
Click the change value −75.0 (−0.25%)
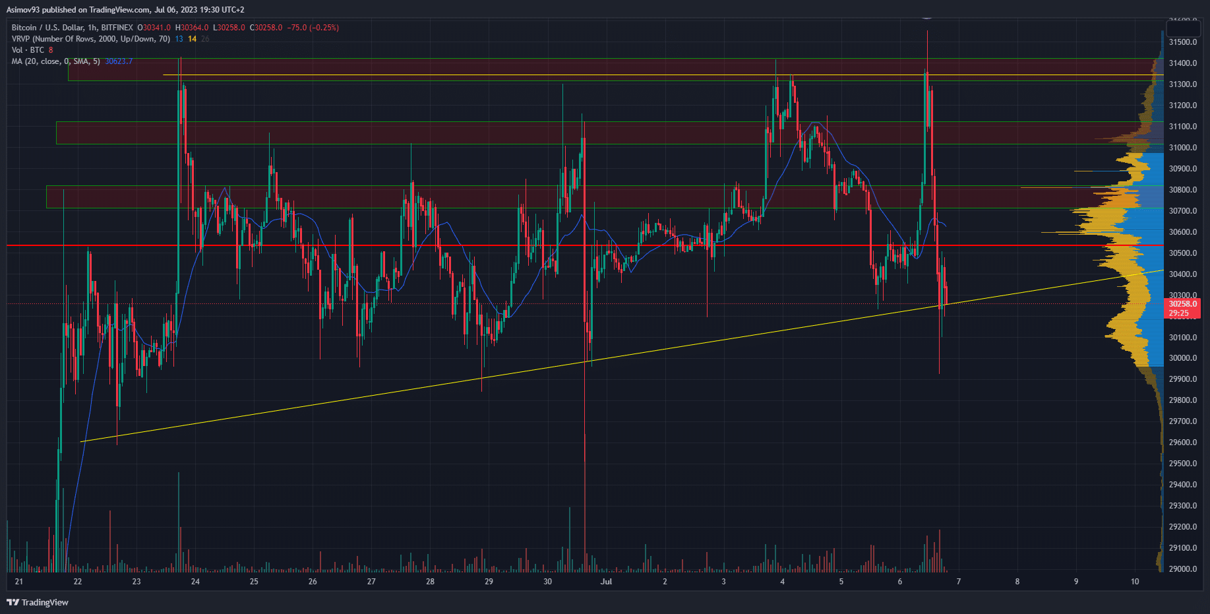(x=313, y=28)
